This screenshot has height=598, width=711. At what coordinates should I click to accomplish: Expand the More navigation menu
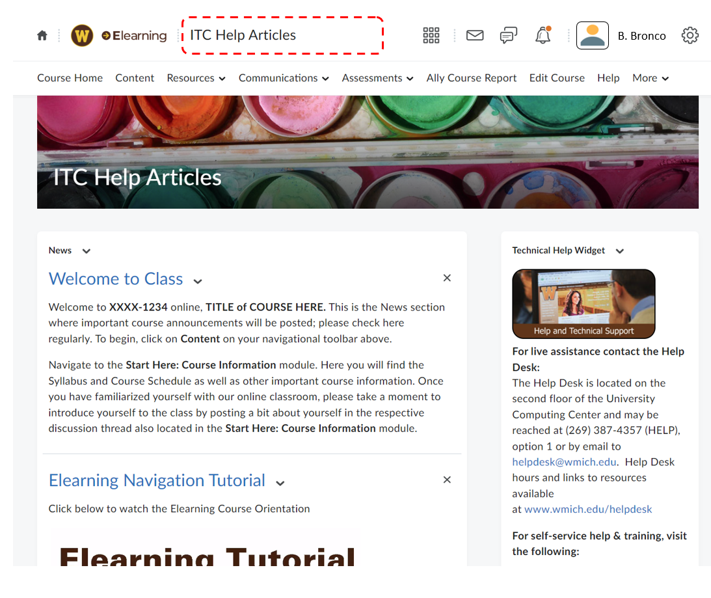pos(650,78)
